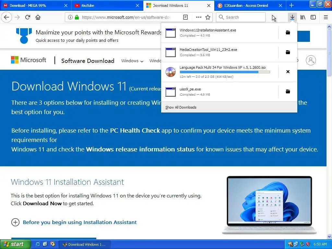Open folder for Windows11InstallationAssistant.exe
Viewport: 332px width, 249px height.
pos(288,33)
